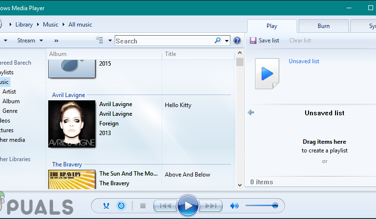Screen dimensions: 376x219
Task: Select the Above And Below track
Action: tap(188, 175)
